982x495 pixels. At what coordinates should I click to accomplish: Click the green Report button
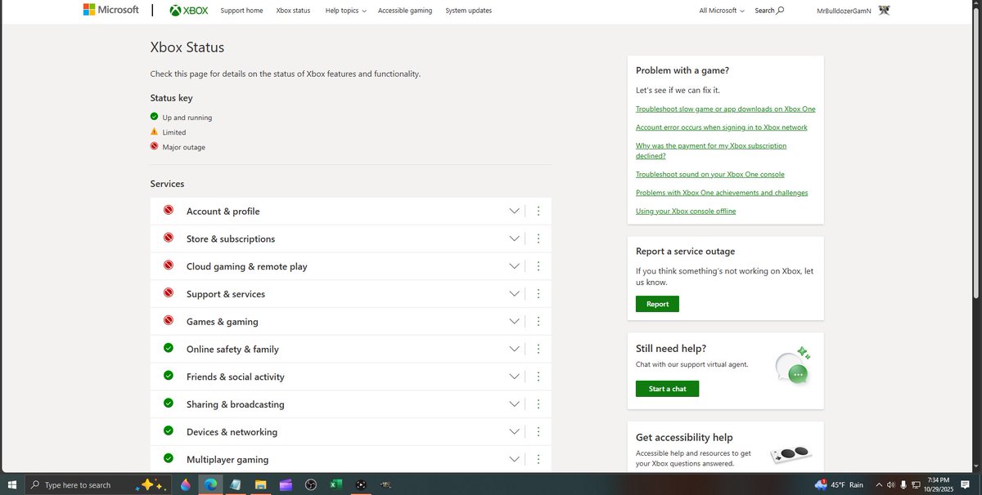(x=657, y=304)
